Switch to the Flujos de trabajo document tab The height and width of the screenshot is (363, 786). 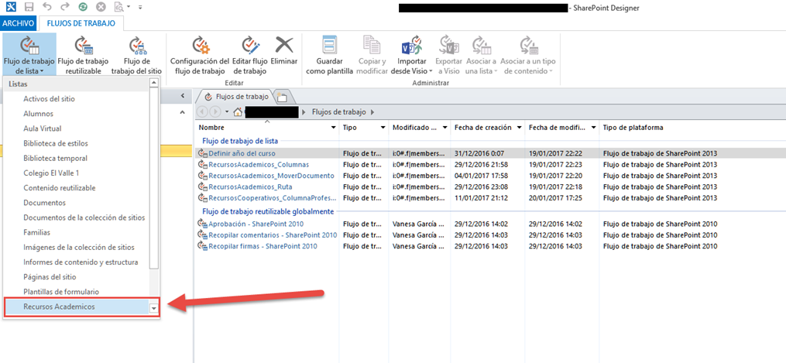[x=237, y=97]
